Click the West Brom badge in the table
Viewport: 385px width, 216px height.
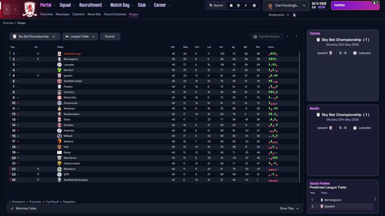coord(59,158)
